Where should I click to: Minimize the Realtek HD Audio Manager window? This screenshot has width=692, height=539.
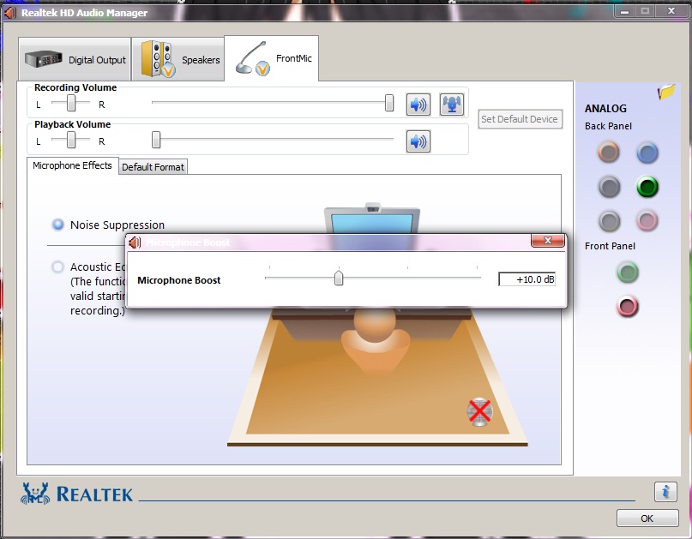(x=624, y=11)
